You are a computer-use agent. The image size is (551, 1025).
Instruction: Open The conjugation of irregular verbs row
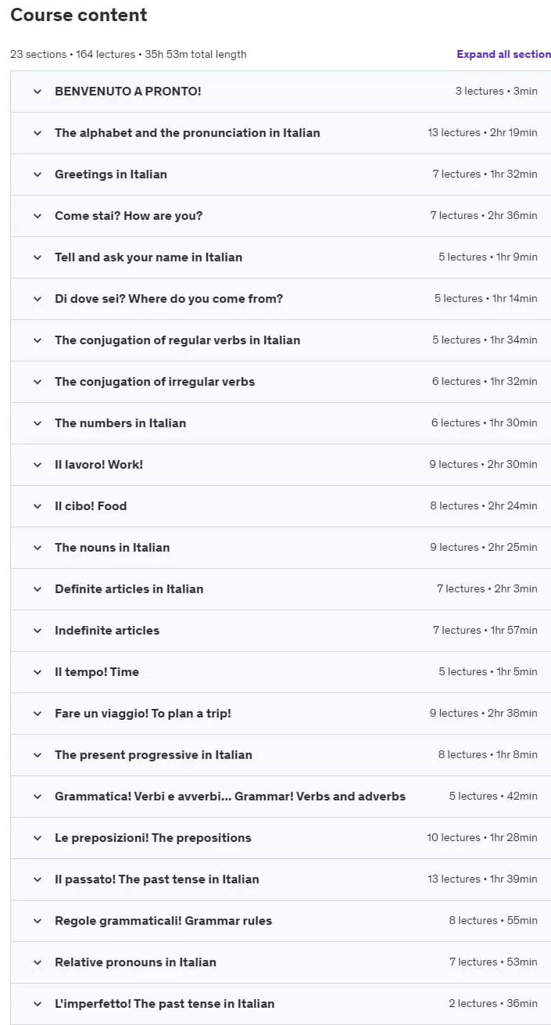coord(281,382)
